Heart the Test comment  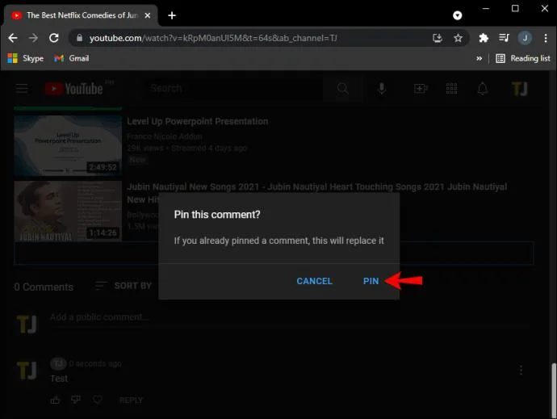pyautogui.click(x=98, y=400)
